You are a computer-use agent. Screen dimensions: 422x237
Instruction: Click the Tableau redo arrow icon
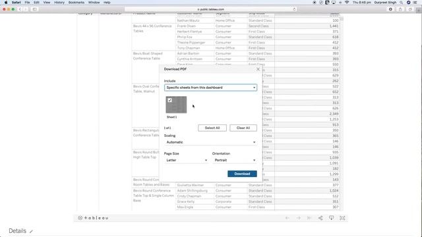tap(299, 218)
